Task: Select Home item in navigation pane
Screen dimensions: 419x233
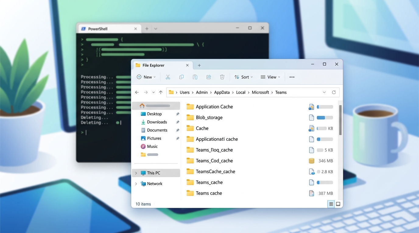Action: coord(156,106)
